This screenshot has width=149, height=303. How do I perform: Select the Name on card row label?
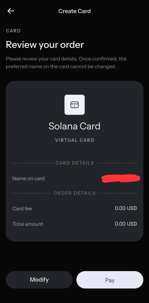click(x=28, y=178)
